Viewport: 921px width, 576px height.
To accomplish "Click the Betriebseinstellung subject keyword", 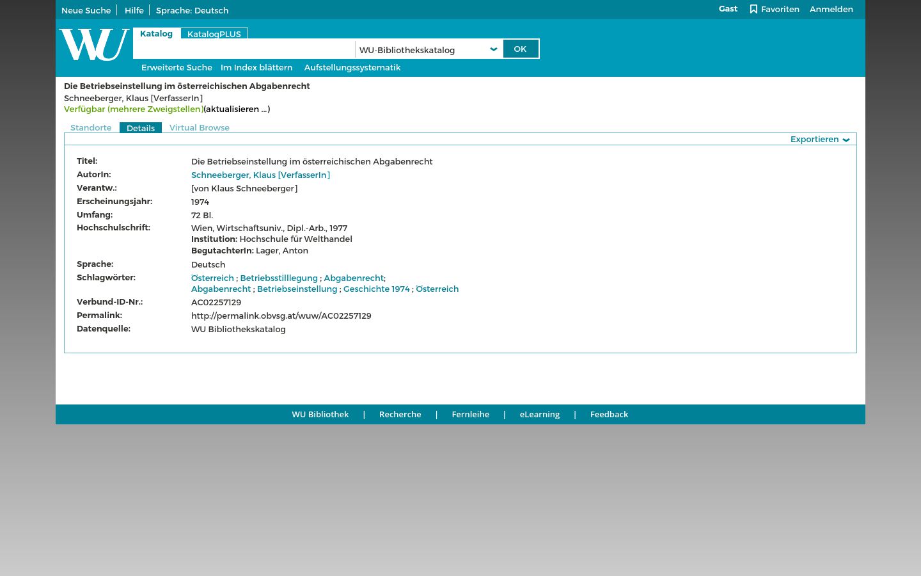I will point(297,289).
